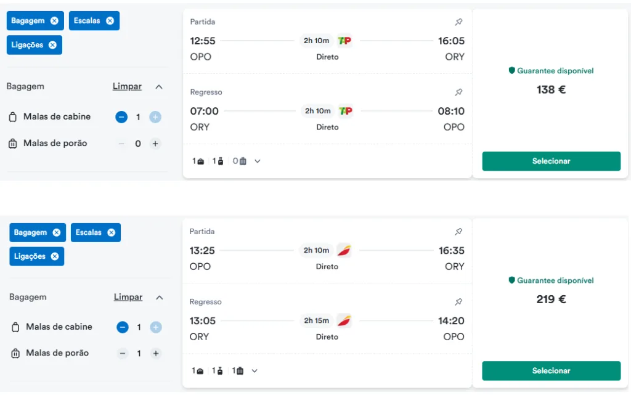Collapse the Bagagem section beside the 138 € result

159,87
